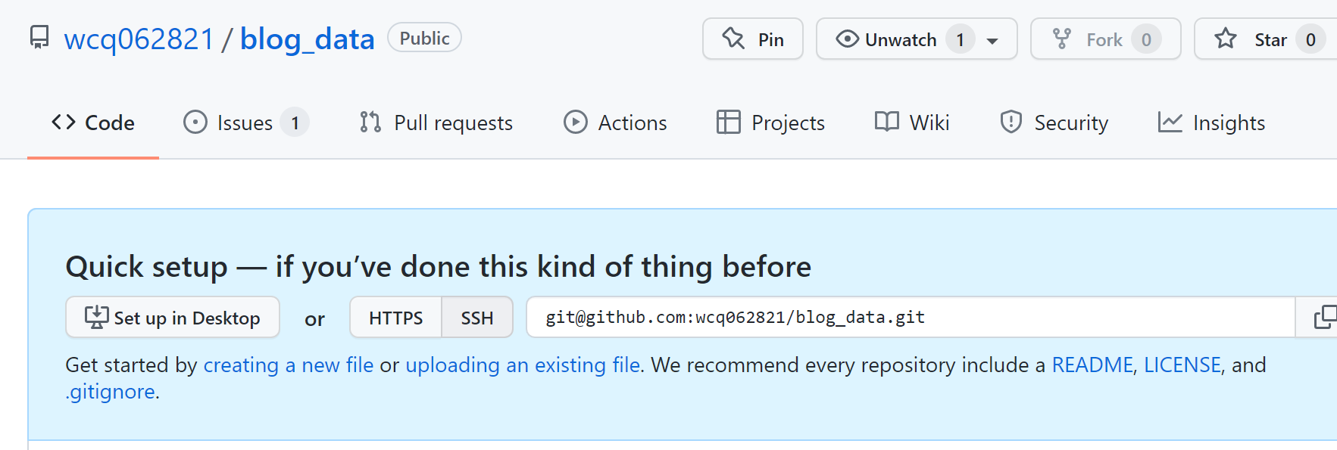Open the wcq062821 user profile link
1337x450 pixels.
coord(139,39)
